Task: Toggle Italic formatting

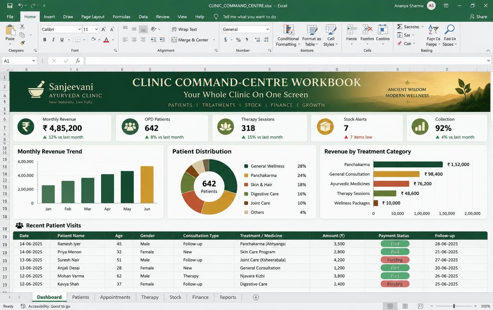Action: point(53,40)
